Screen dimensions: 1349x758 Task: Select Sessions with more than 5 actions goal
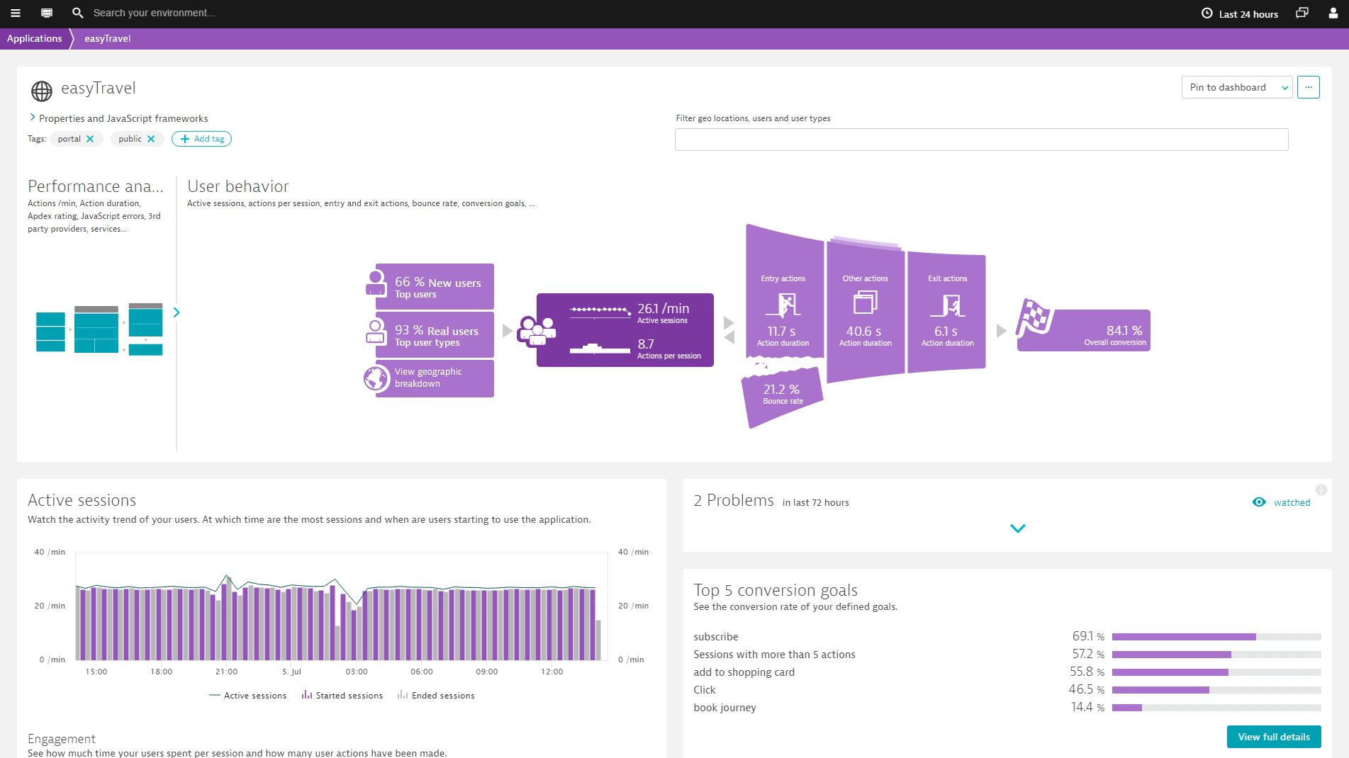(774, 655)
